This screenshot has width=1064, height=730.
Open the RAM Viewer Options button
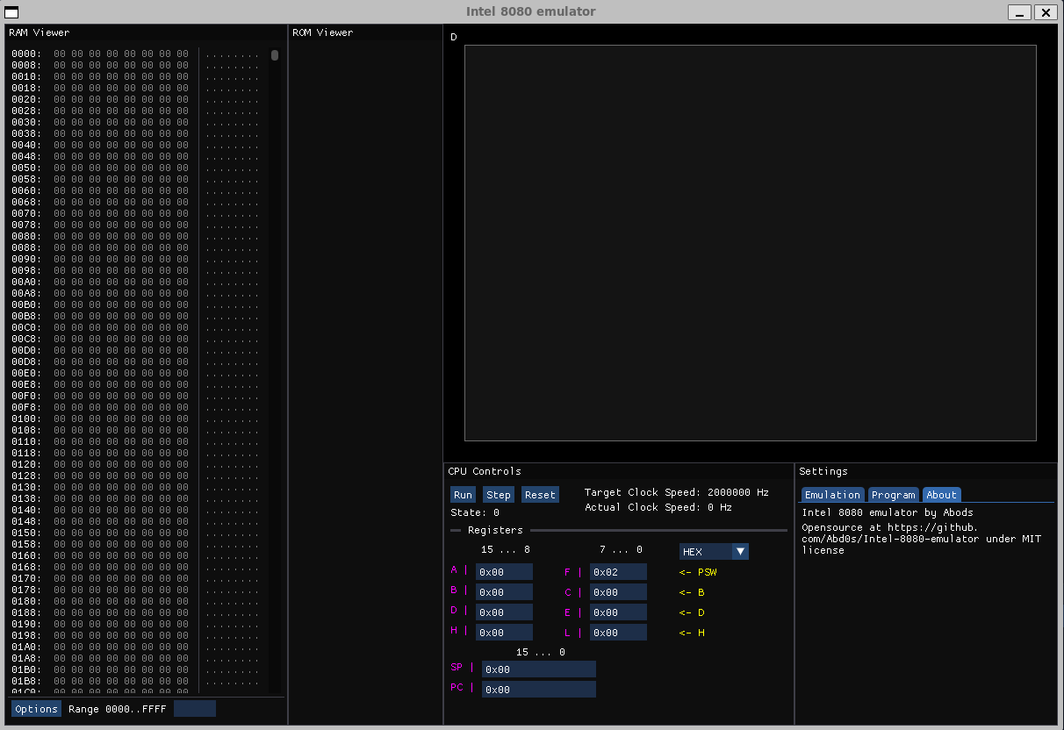coord(36,709)
